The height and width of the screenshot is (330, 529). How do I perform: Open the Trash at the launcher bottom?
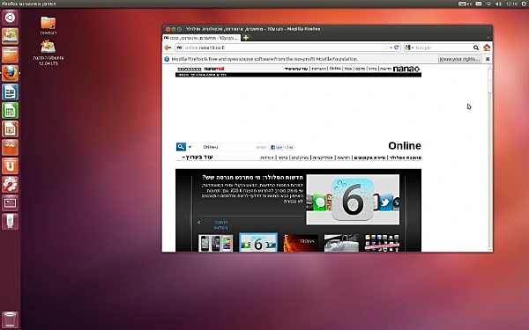point(10,319)
